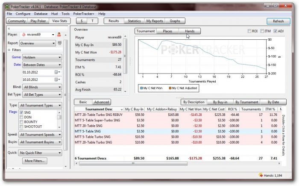Open the Report dropdown set to Overview
The width and height of the screenshot is (299, 186).
pyautogui.click(x=38, y=43)
